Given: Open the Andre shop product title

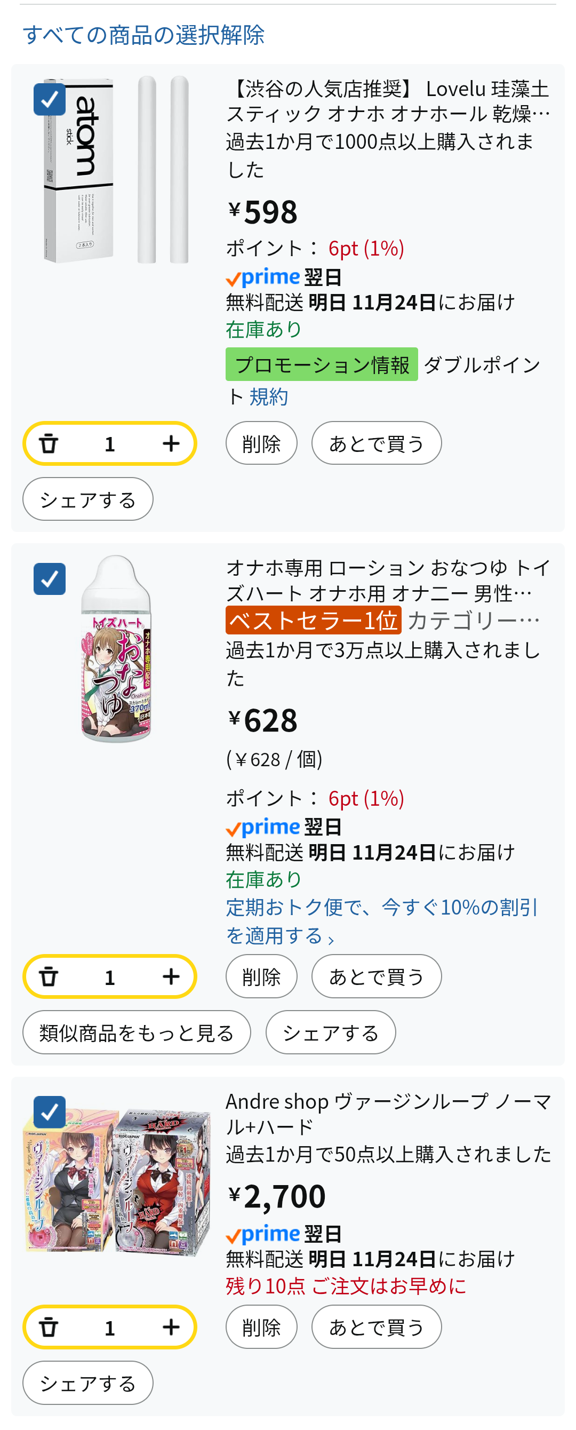Looking at the screenshot, I should (387, 1114).
